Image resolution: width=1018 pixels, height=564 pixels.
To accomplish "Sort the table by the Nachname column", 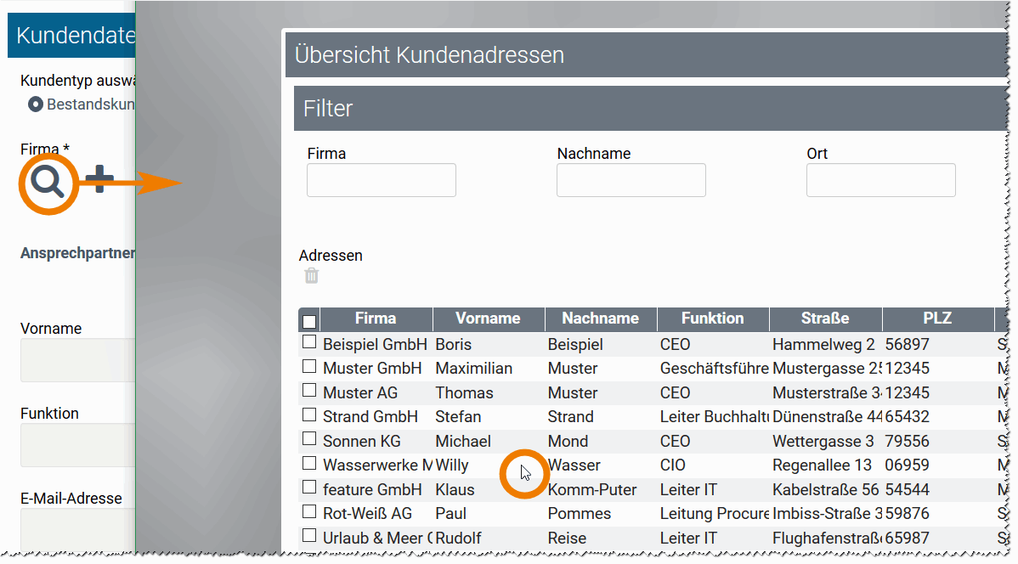I will click(x=601, y=319).
